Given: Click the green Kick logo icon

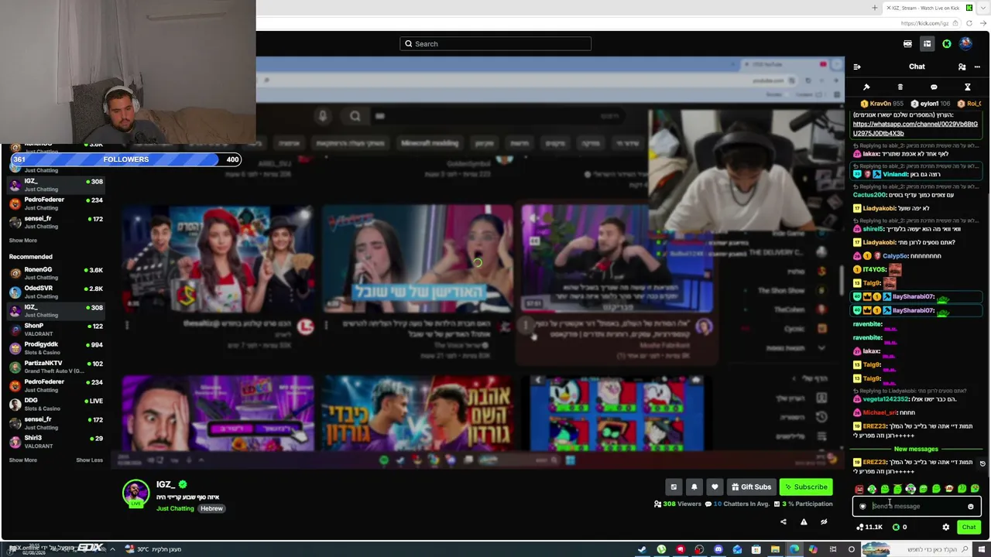Looking at the screenshot, I should [946, 44].
